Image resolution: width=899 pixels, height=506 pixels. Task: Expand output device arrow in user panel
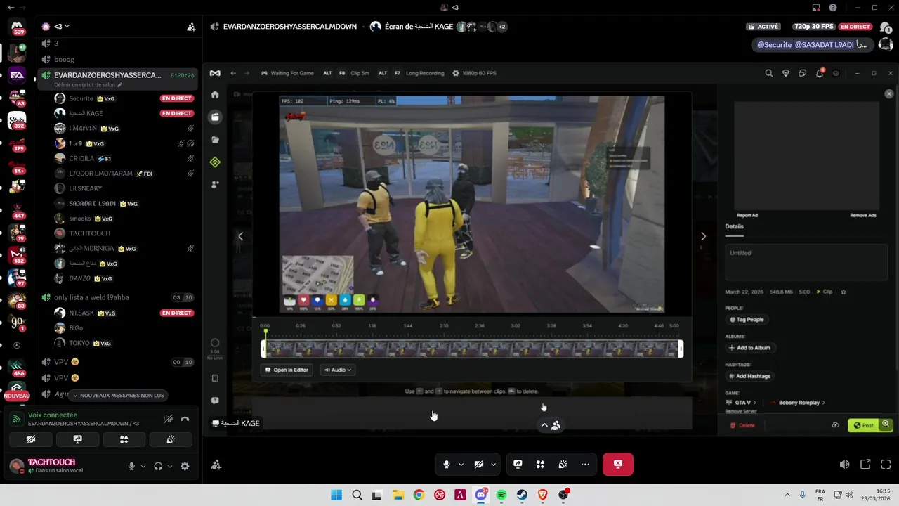pyautogui.click(x=169, y=466)
